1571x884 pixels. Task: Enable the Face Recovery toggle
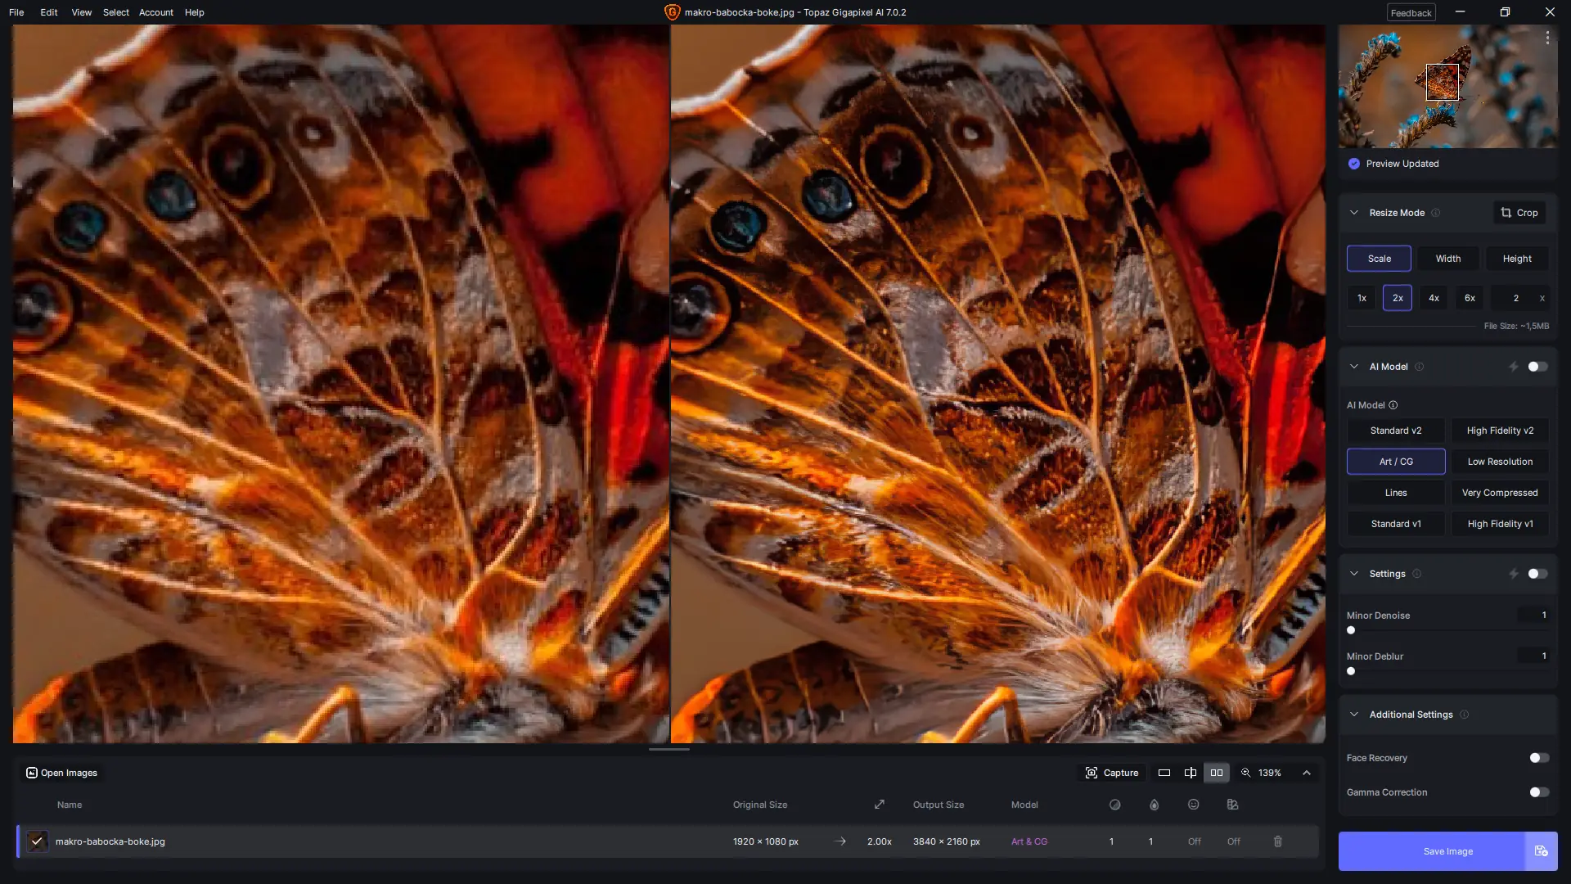(x=1539, y=758)
